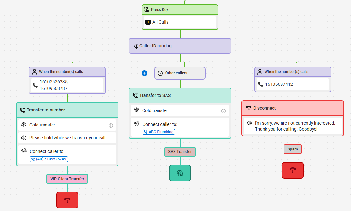
Task: Click red hang-up node under Spam
Action: coord(293,170)
